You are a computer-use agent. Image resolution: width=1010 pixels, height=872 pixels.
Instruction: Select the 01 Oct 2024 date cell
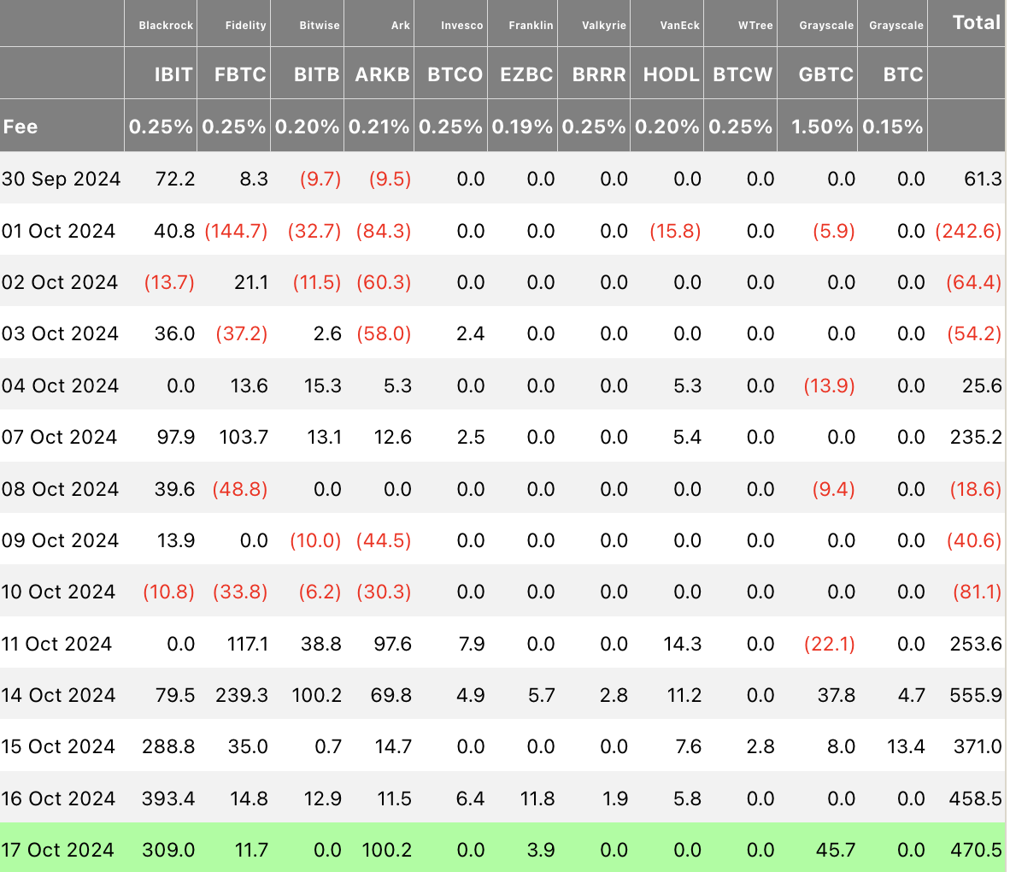(58, 231)
